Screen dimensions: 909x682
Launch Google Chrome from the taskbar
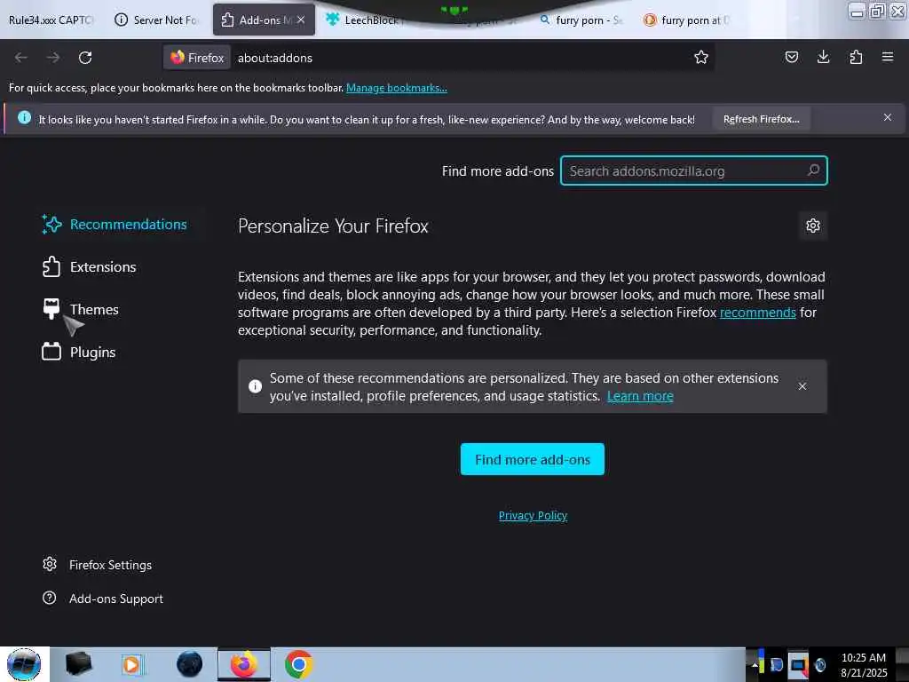[298, 664]
